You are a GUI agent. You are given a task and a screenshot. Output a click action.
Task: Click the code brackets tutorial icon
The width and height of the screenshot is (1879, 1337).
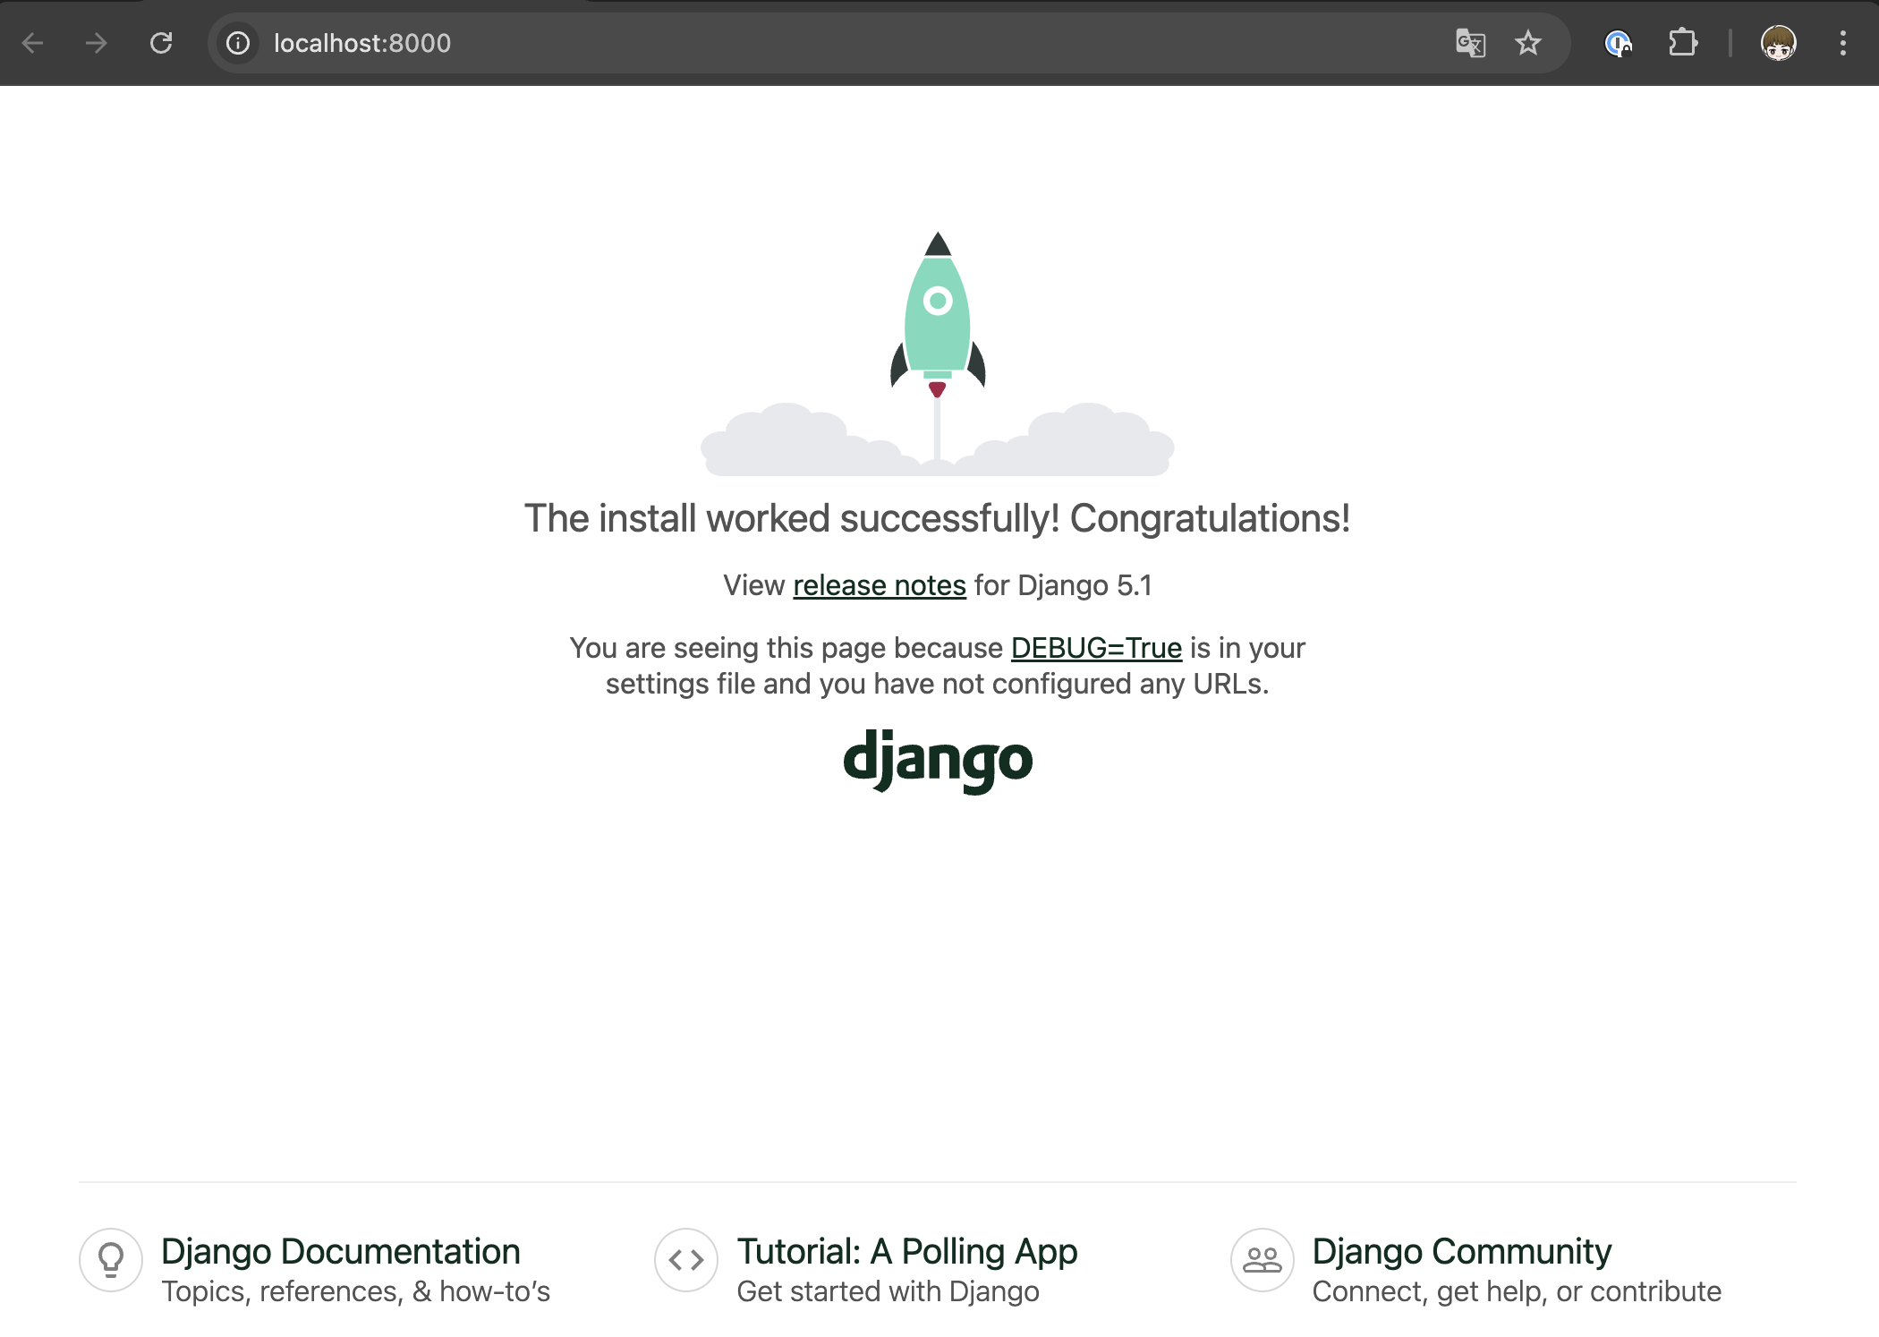pyautogui.click(x=686, y=1259)
